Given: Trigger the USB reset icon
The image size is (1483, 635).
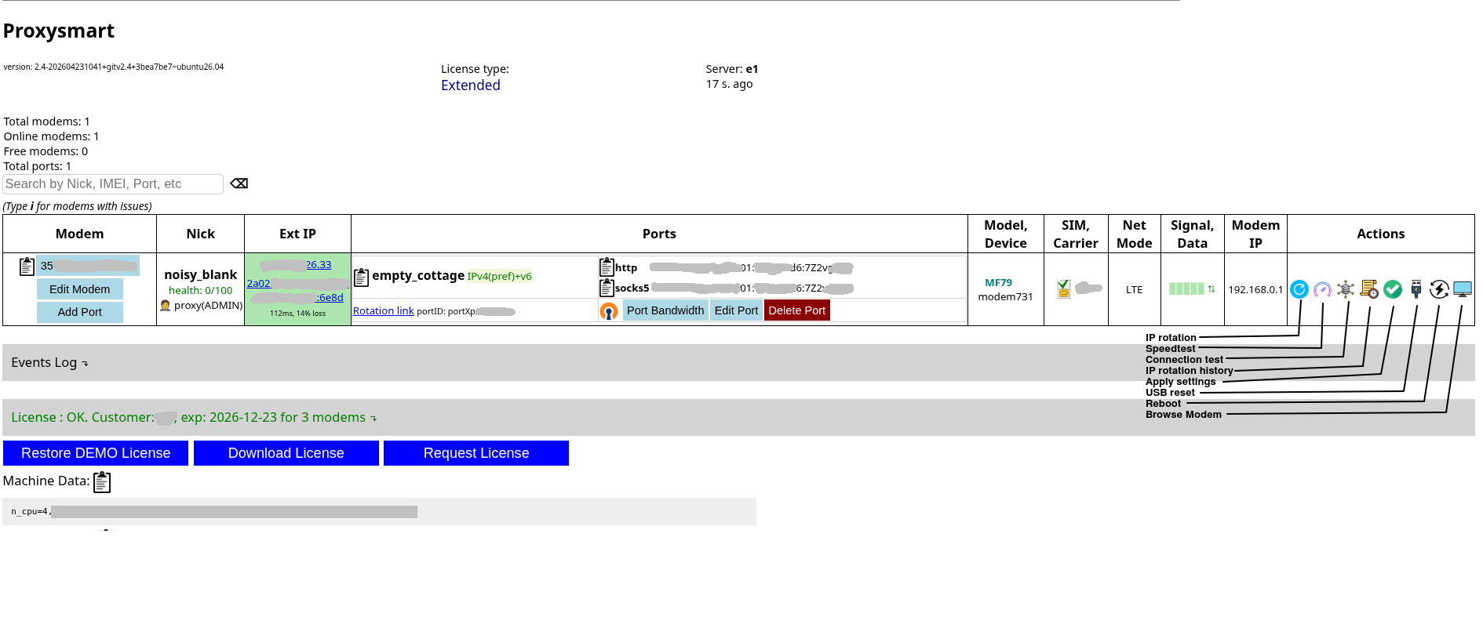Looking at the screenshot, I should [x=1416, y=289].
